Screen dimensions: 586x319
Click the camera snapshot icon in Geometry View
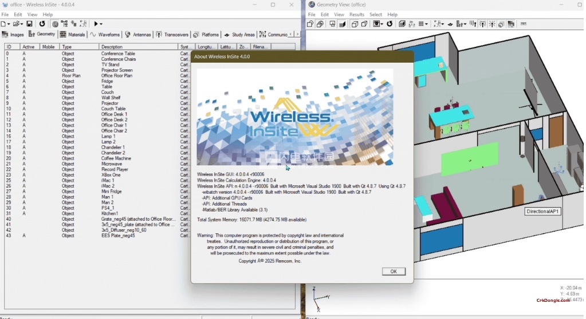(x=376, y=24)
